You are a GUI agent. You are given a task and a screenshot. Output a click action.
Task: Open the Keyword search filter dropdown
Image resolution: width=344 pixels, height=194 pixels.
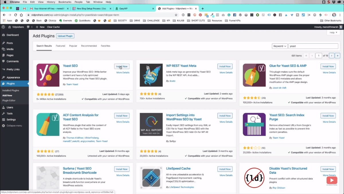click(279, 46)
